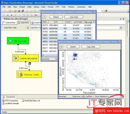The width and height of the screenshot is (130, 114).
Task: Select the XML Source File component
Action: pyautogui.click(x=18, y=41)
